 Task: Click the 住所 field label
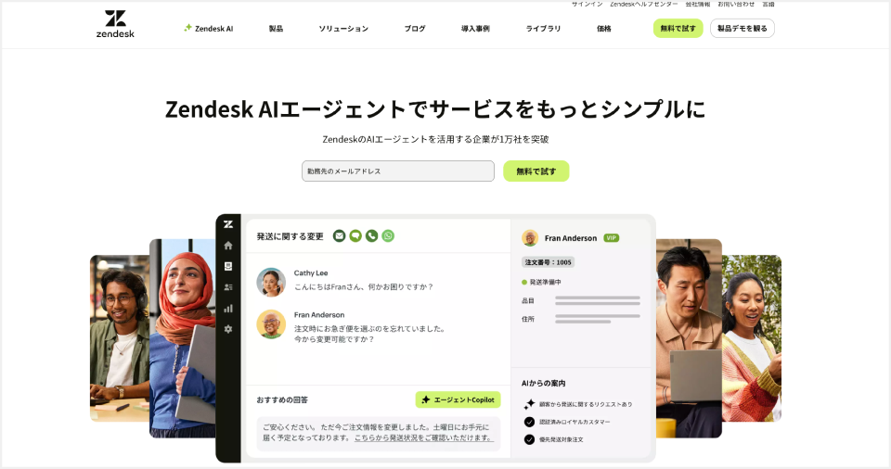[528, 319]
